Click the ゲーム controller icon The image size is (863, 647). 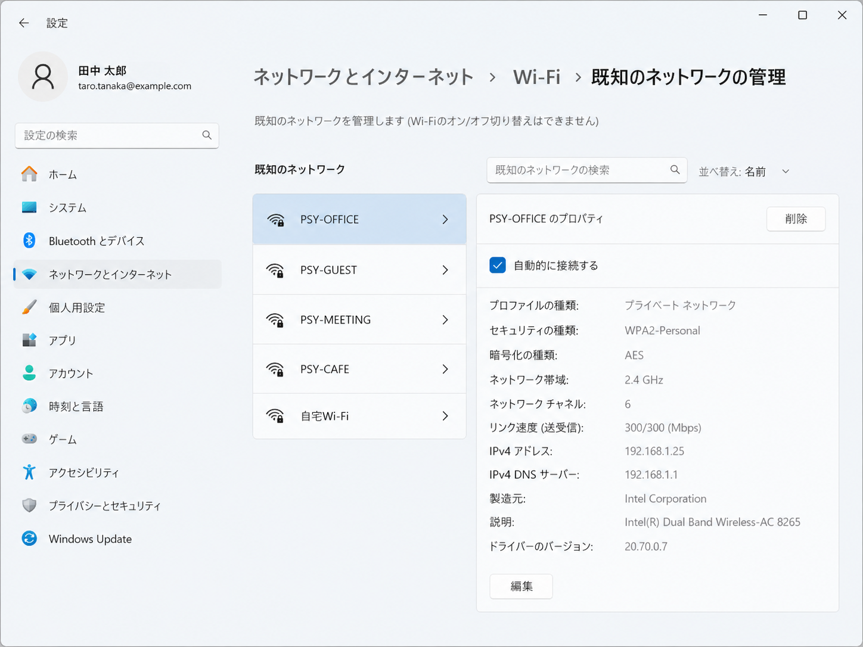(x=29, y=439)
